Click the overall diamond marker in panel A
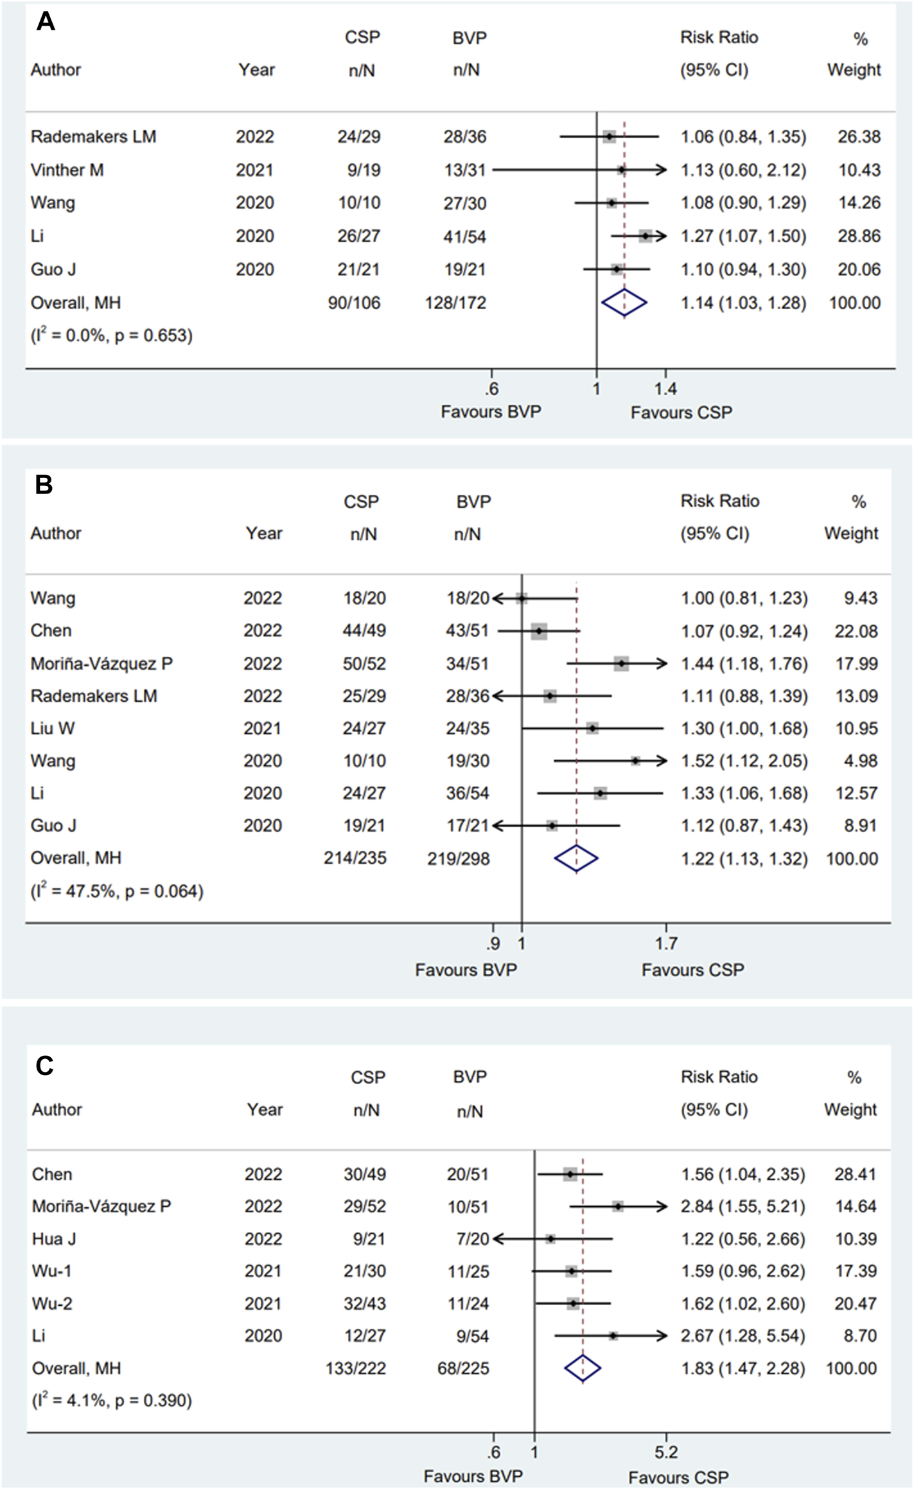This screenshot has height=1489, width=914. pos(624,303)
